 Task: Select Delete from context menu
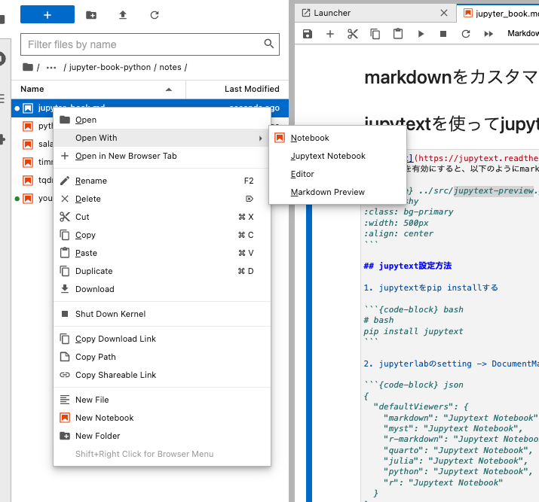[162, 199]
